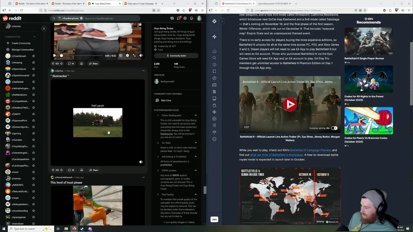Toggle Autoplay setting on IGN video
This screenshot has width=413, height=232.
[334, 128]
